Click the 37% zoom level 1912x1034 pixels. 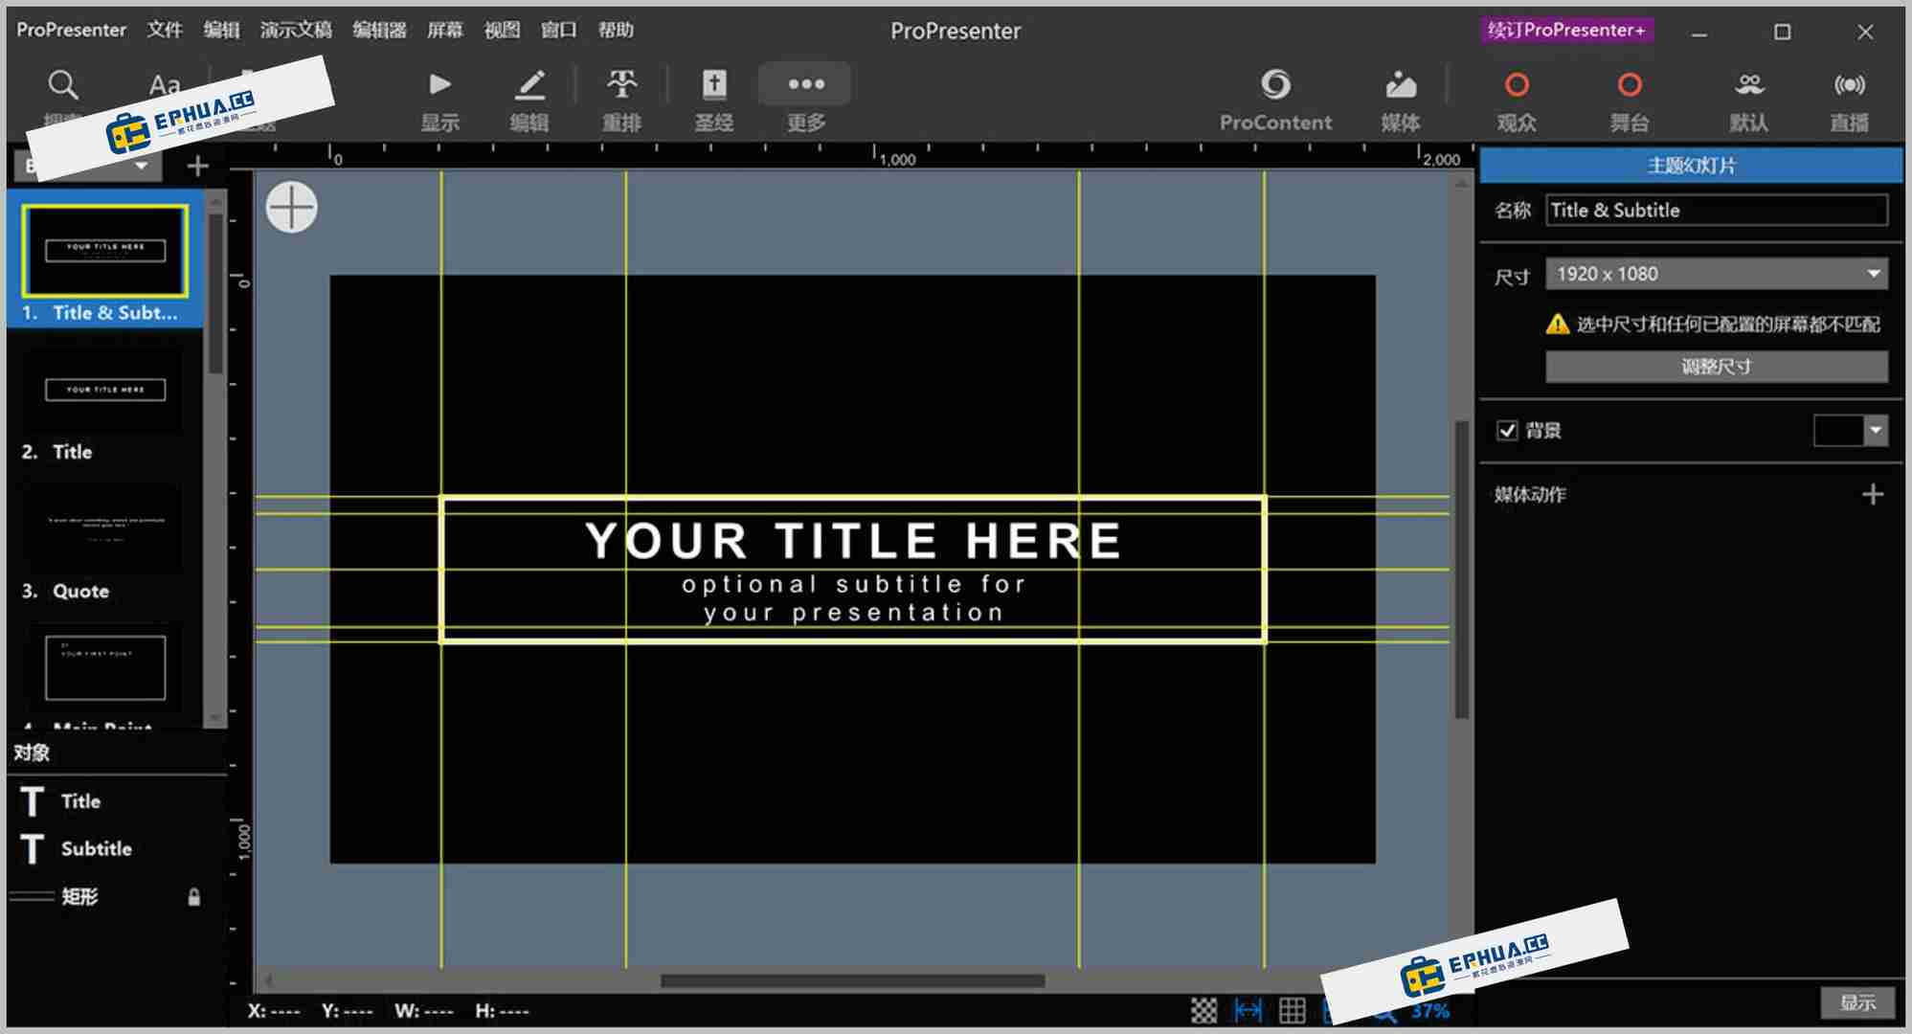(1429, 1011)
